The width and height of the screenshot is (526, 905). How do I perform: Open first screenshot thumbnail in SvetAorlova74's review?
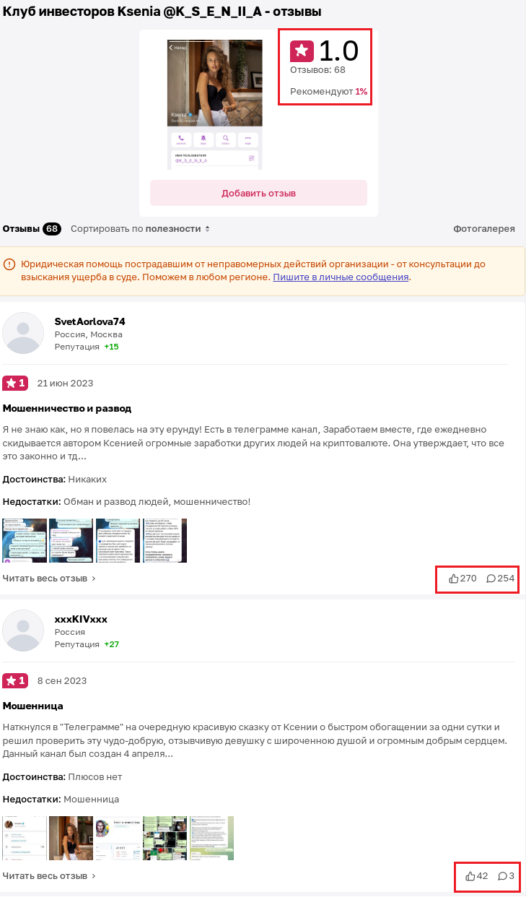(x=25, y=540)
